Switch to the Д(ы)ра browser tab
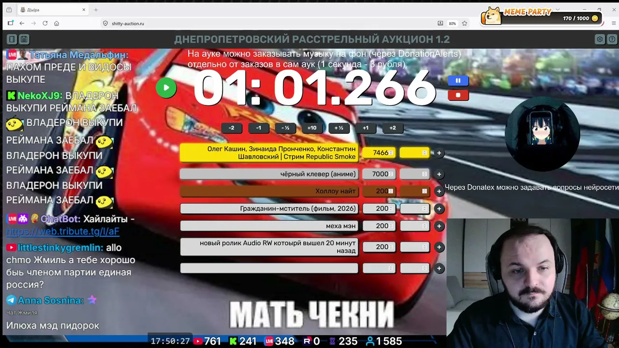The width and height of the screenshot is (619, 348). click(52, 10)
